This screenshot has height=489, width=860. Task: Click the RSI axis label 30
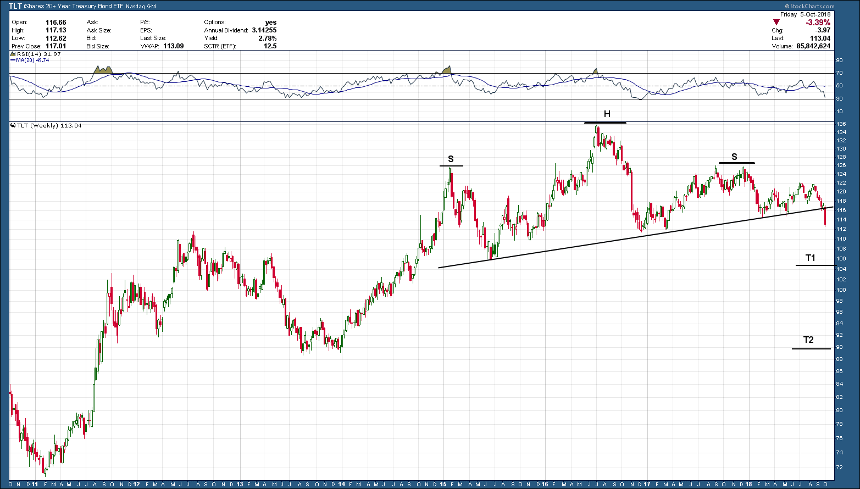[840, 99]
